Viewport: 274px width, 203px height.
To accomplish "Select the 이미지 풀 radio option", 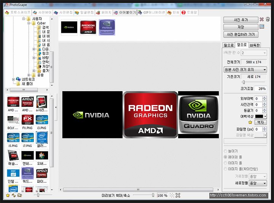I will 225,163.
